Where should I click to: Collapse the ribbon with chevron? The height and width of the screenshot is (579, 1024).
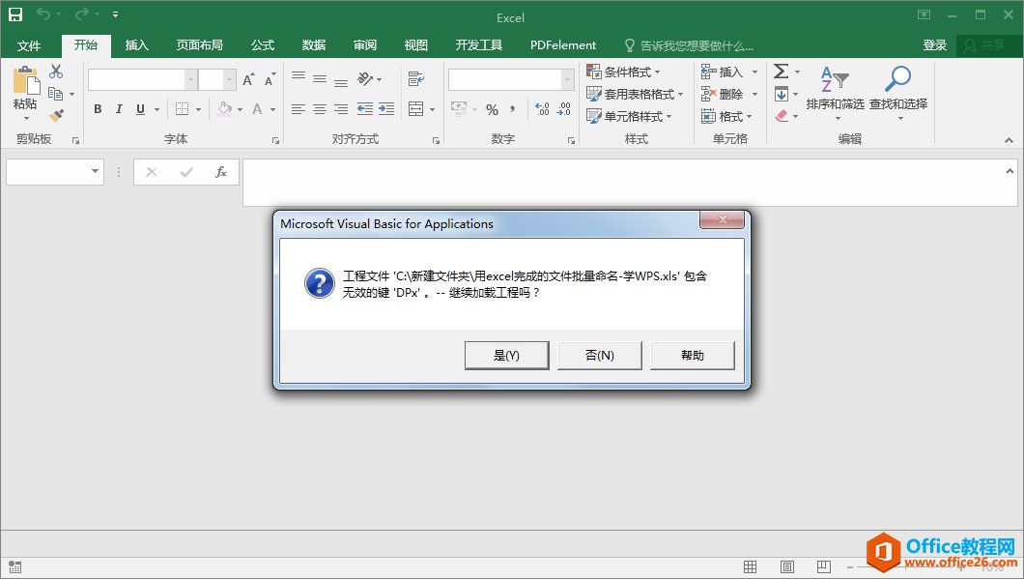pyautogui.click(x=1009, y=140)
